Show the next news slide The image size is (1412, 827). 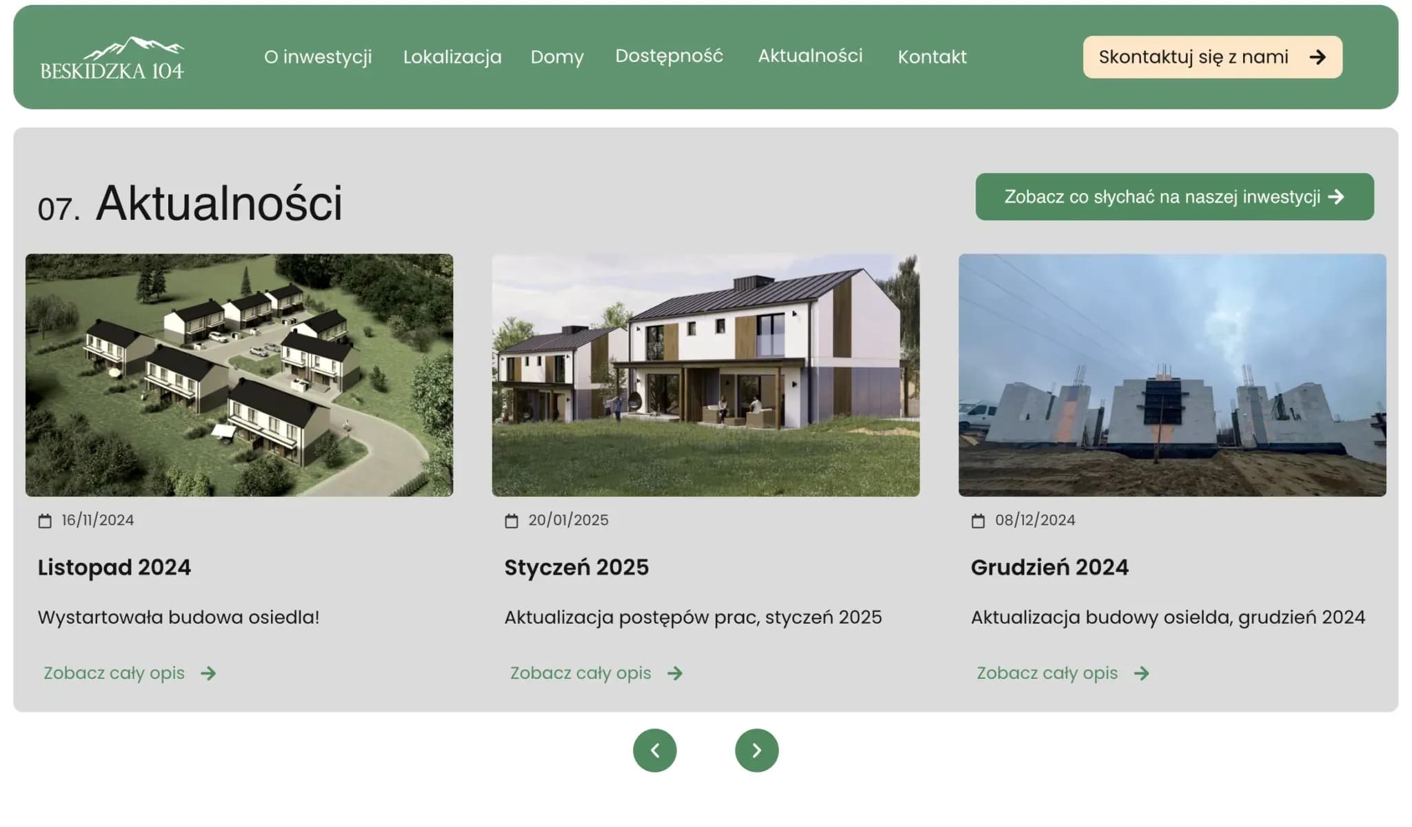coord(756,751)
